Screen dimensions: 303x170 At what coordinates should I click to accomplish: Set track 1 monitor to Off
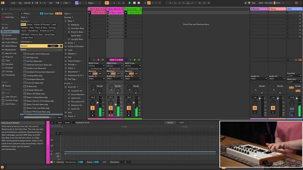pos(100,74)
